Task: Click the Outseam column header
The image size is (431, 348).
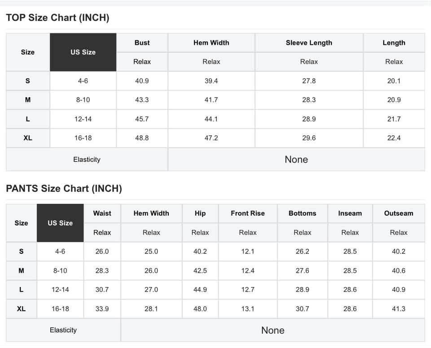Action: click(399, 213)
